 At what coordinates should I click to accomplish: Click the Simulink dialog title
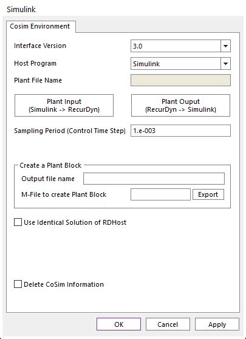pos(21,9)
